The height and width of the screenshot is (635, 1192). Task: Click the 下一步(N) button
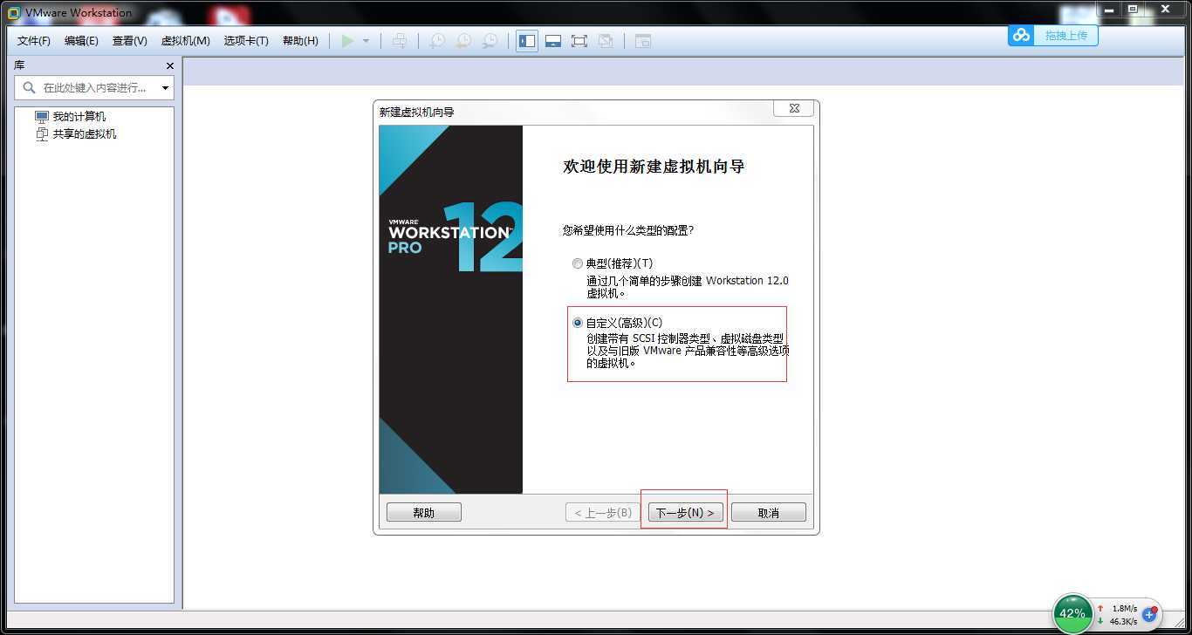click(685, 513)
